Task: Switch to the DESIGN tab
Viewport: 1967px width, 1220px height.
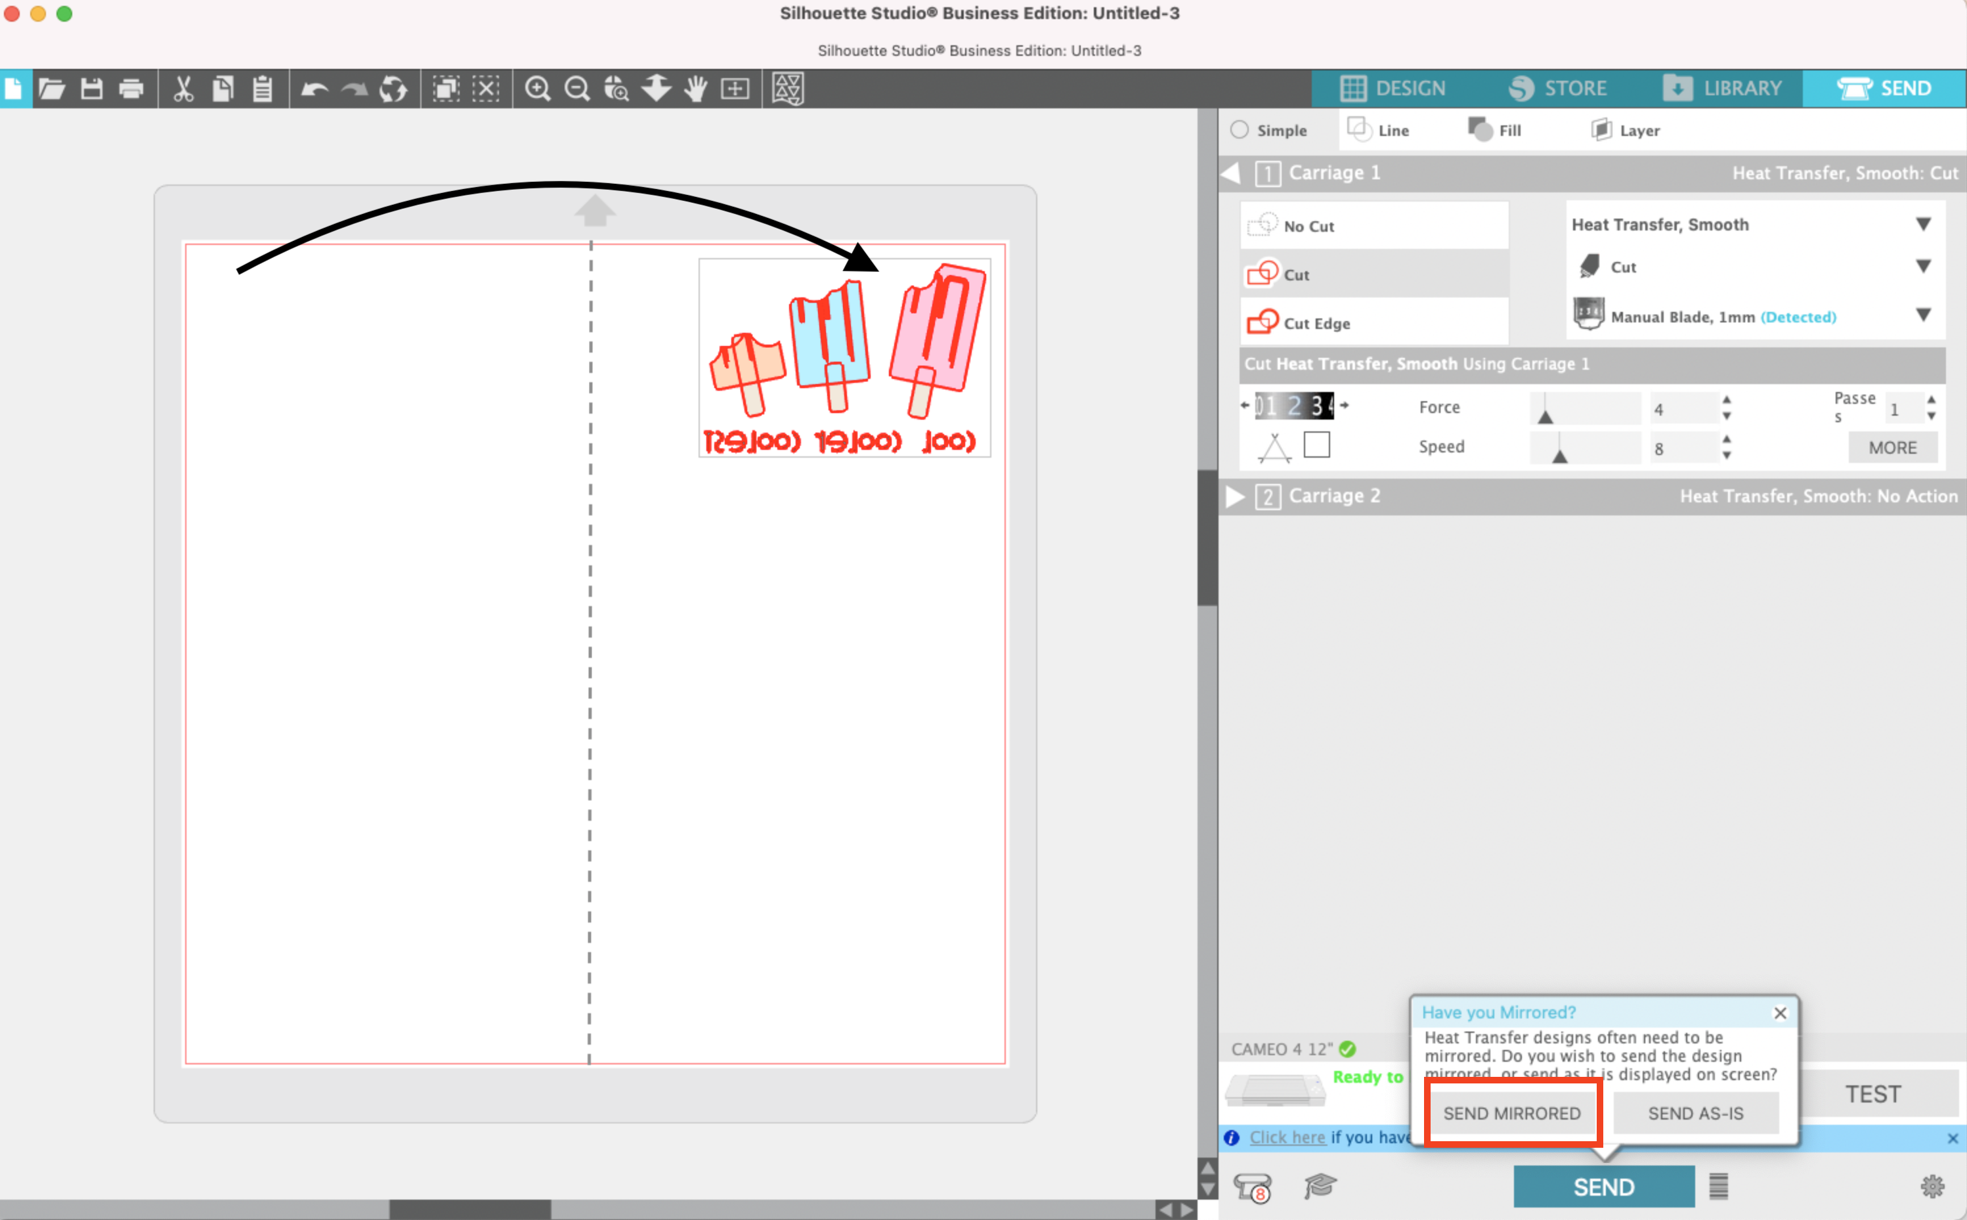Action: 1394,88
